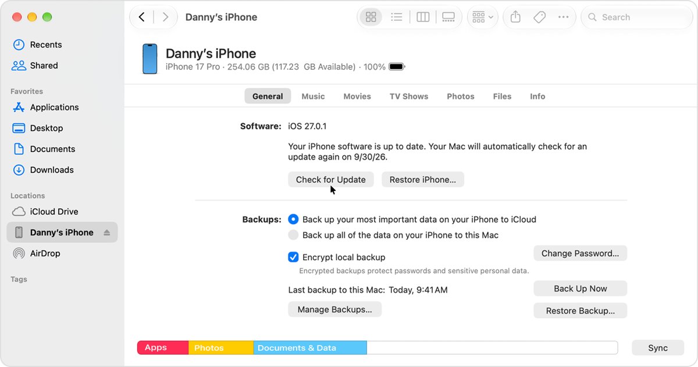
Task: Open the more actions ellipsis menu
Action: (x=563, y=17)
